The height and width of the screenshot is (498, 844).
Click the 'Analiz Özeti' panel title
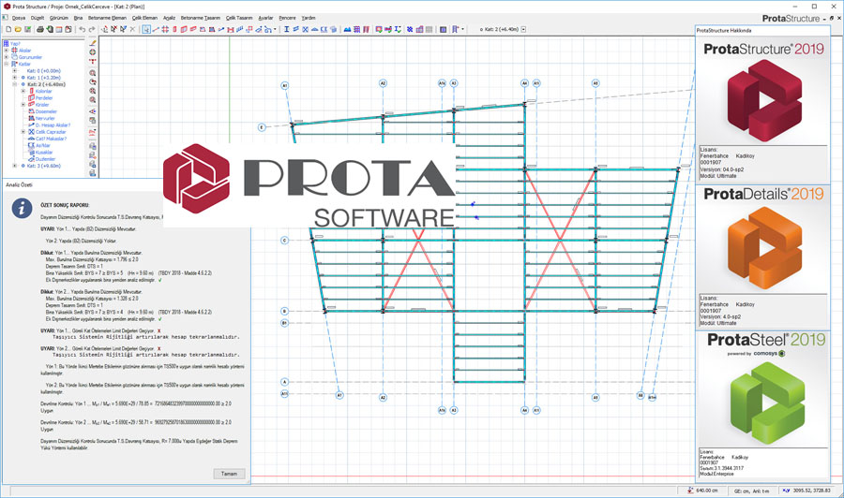coord(19,184)
